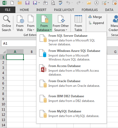Click the Append queries button
The height and width of the screenshot is (128, 118).
pos(96,23)
